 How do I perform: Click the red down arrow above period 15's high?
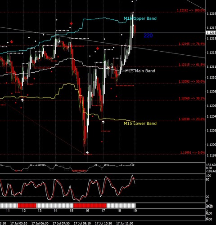(71, 23)
